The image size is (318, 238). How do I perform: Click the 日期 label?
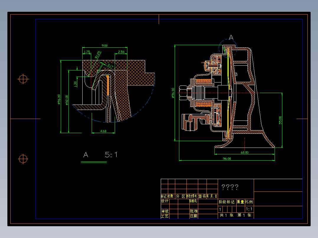[194, 216]
